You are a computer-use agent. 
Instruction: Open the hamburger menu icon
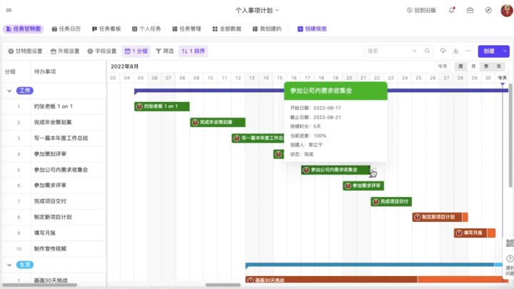coord(9,10)
